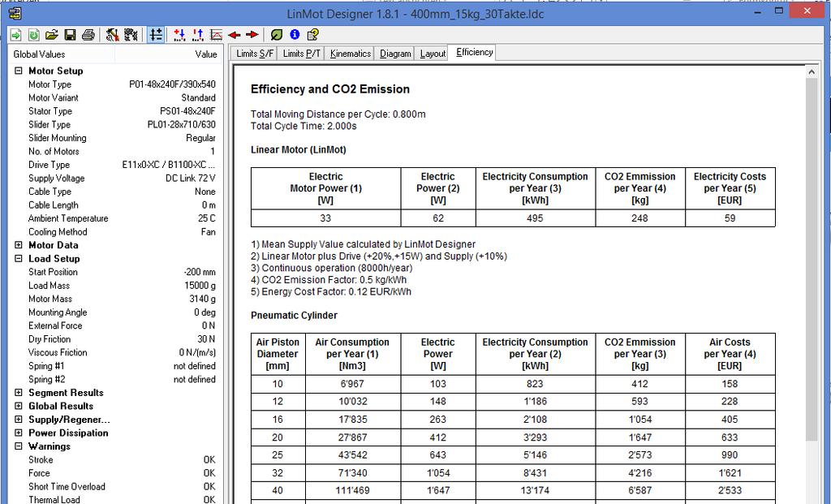This screenshot has height=504, width=831.
Task: Expand the Segment Results section
Action: [19, 393]
